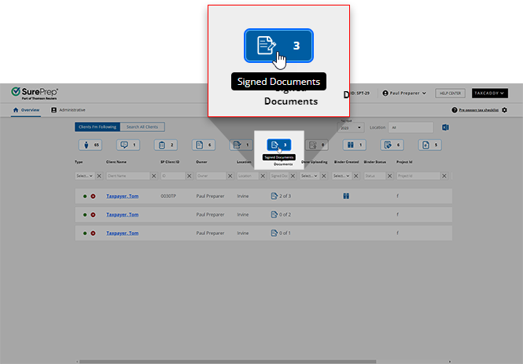Click the help question mark icon
This screenshot has width=523, height=364.
pos(455,110)
